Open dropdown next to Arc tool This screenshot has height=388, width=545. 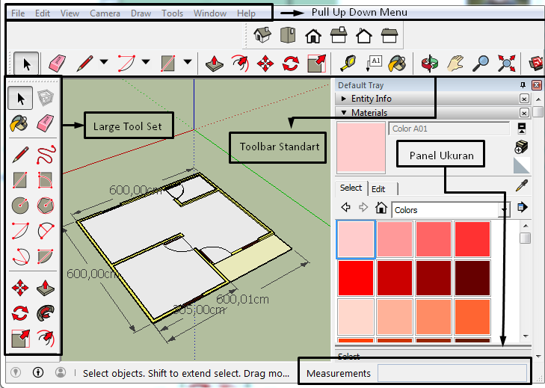(146, 62)
